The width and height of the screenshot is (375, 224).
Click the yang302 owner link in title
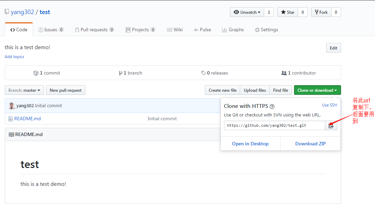(23, 12)
